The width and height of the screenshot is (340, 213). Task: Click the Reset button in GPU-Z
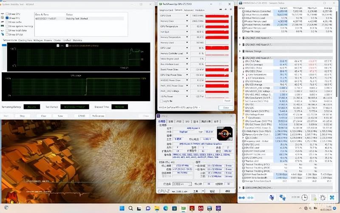coord(227,101)
